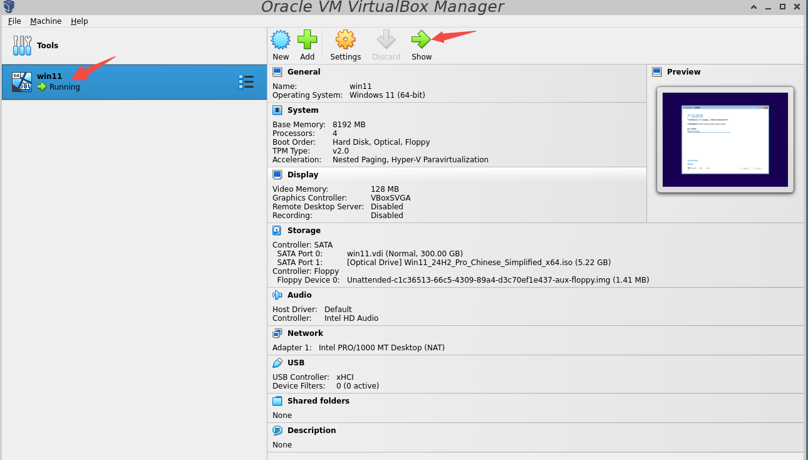This screenshot has width=808, height=460.
Task: Click the General section icon
Action: tap(277, 72)
